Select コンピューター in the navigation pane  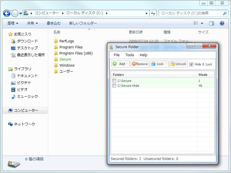point(25,110)
